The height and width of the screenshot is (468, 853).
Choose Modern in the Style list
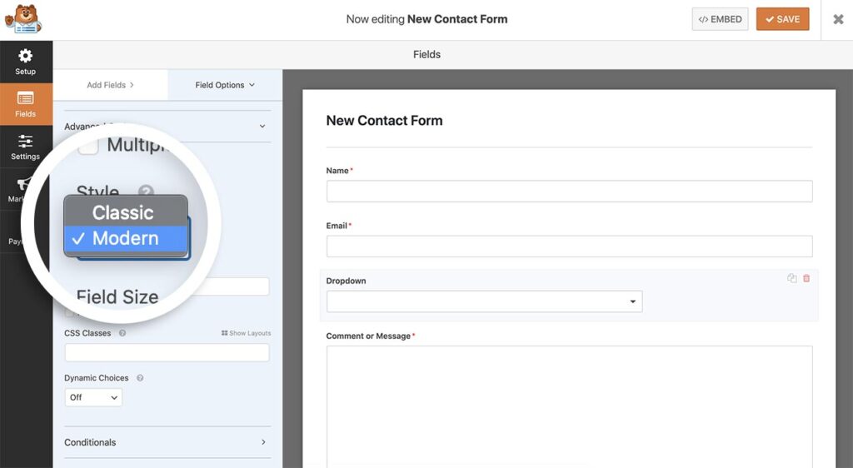[x=126, y=238]
